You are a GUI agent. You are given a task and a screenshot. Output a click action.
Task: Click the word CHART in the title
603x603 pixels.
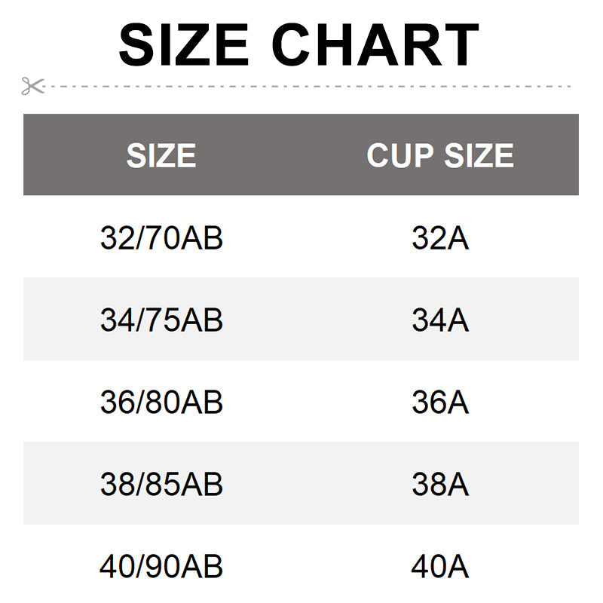[x=375, y=45]
